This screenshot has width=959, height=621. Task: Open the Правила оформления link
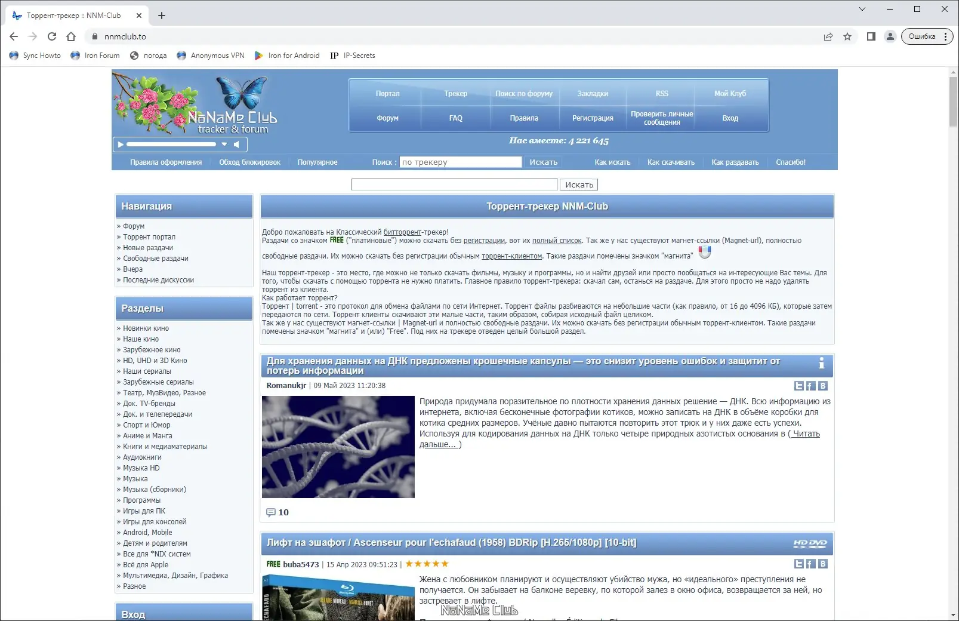pos(166,162)
